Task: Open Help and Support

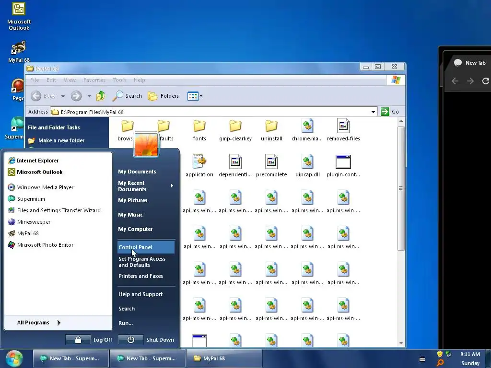Action: (x=140, y=294)
